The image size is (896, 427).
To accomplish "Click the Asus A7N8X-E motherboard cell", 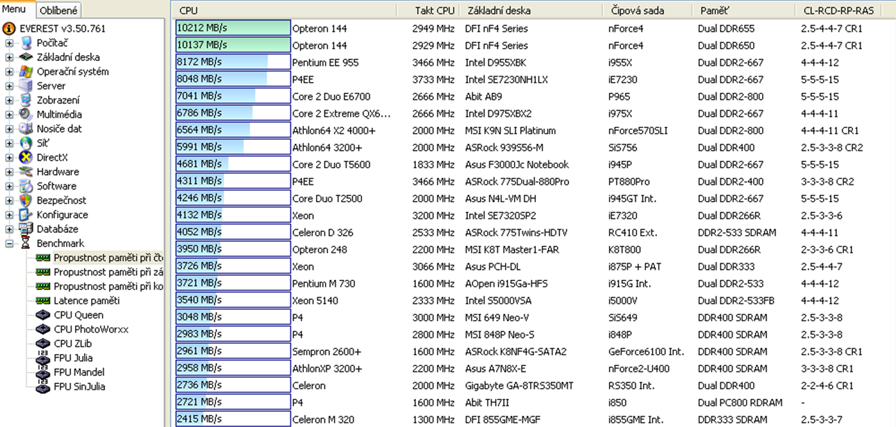I will pyautogui.click(x=495, y=369).
